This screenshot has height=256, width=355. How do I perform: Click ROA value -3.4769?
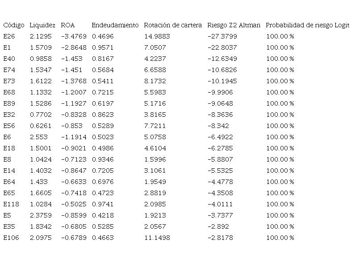[74, 36]
